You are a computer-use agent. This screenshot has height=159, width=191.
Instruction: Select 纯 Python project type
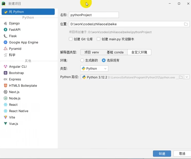pyautogui.click(x=28, y=12)
